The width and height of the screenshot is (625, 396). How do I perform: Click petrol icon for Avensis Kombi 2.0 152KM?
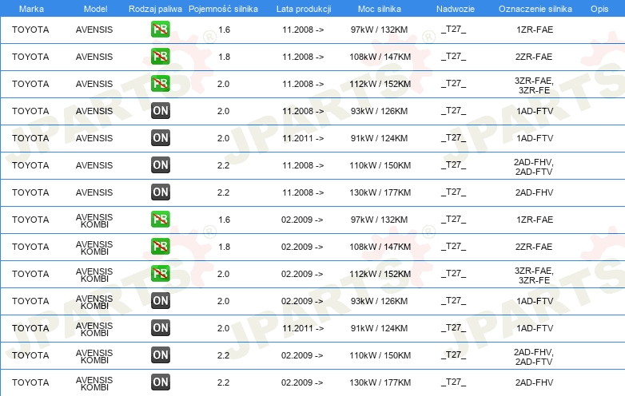click(x=160, y=274)
